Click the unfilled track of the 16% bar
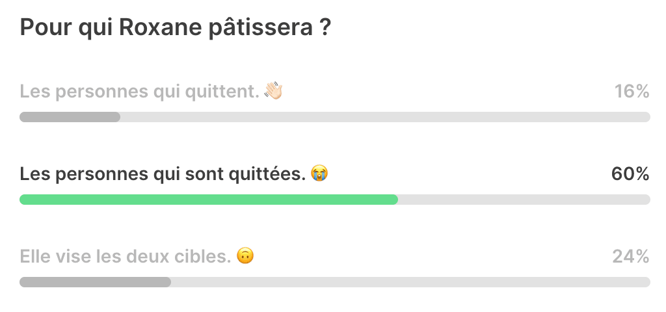This screenshot has height=312, width=666. [x=385, y=117]
